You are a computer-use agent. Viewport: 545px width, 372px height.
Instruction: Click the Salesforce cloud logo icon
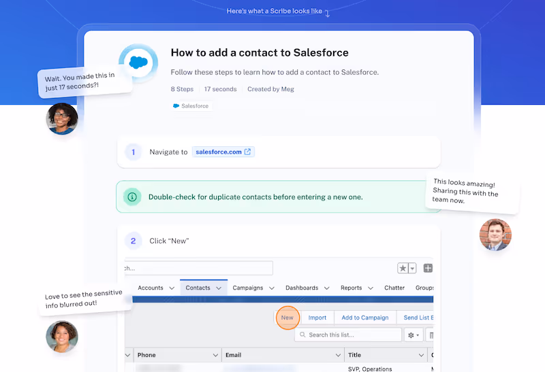pos(138,63)
